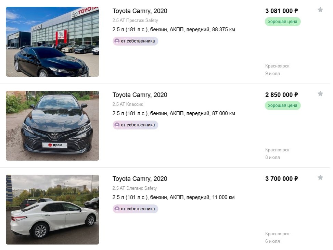Click the owner icon on the first listing badge
This screenshot has width=333, height=250.
[x=117, y=41]
